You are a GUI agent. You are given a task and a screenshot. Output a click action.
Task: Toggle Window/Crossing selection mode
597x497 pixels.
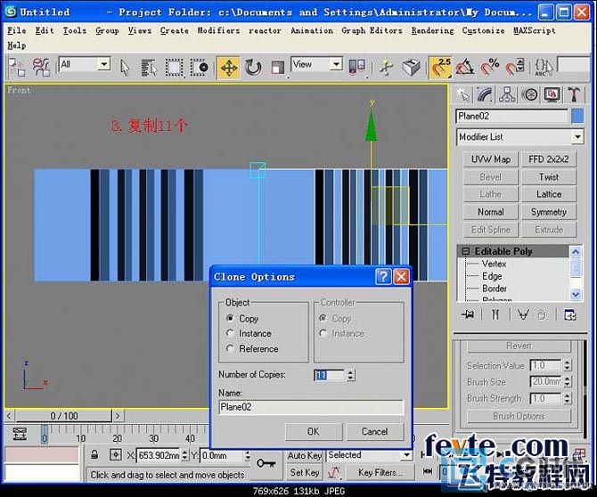coord(200,68)
